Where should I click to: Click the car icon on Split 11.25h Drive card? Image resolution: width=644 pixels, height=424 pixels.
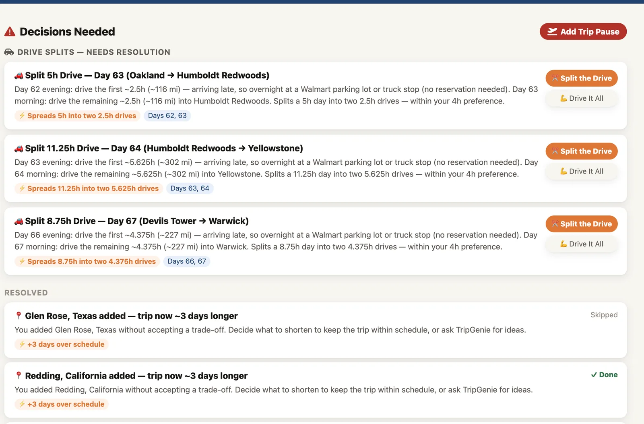tap(19, 149)
